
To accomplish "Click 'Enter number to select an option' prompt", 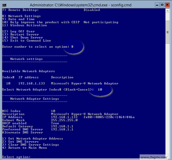I will 36,47.
